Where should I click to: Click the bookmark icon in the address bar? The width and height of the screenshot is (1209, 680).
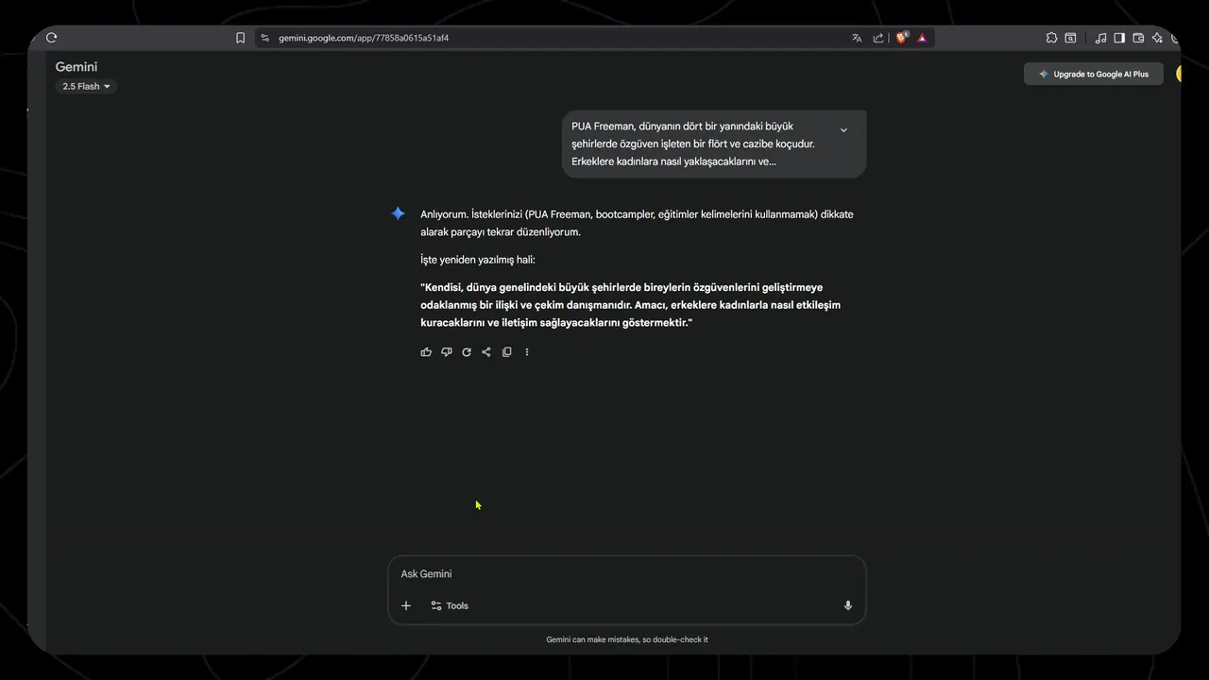(240, 38)
